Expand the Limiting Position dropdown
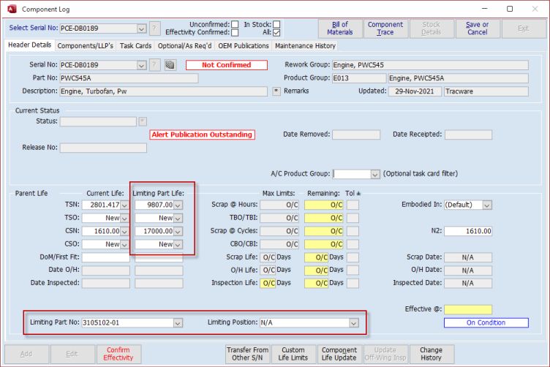 [353, 323]
